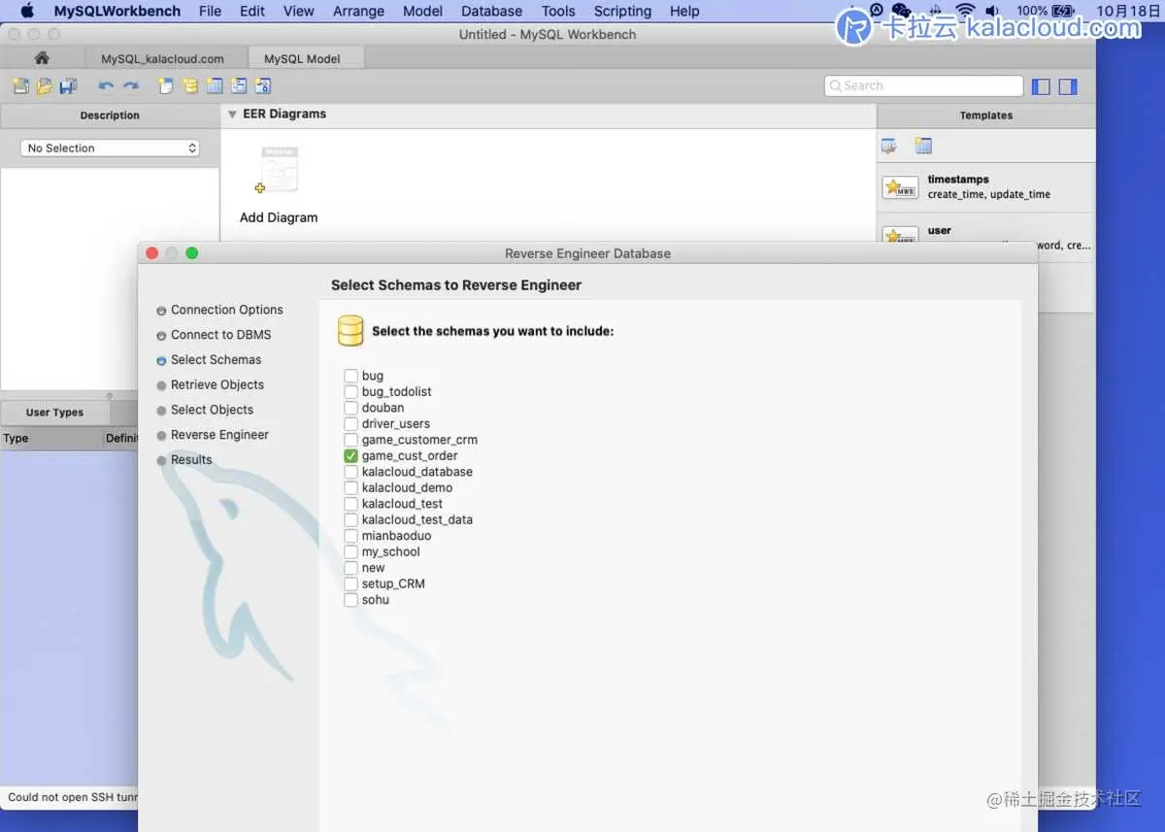Click the new routine toolbar icon
Screen dimensions: 1165x832
click(x=263, y=86)
